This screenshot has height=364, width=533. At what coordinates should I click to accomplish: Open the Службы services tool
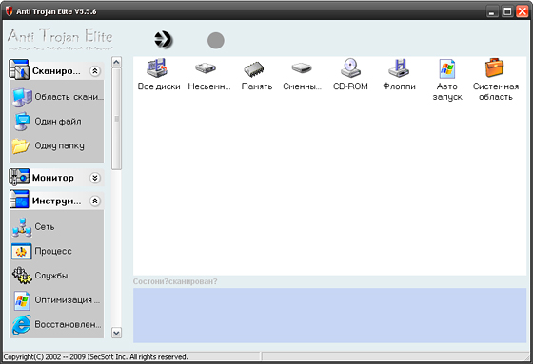coord(40,276)
